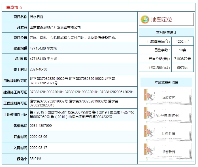Open the 书香雅苑 project link
The height and width of the screenshot is (167, 198).
[169, 152]
